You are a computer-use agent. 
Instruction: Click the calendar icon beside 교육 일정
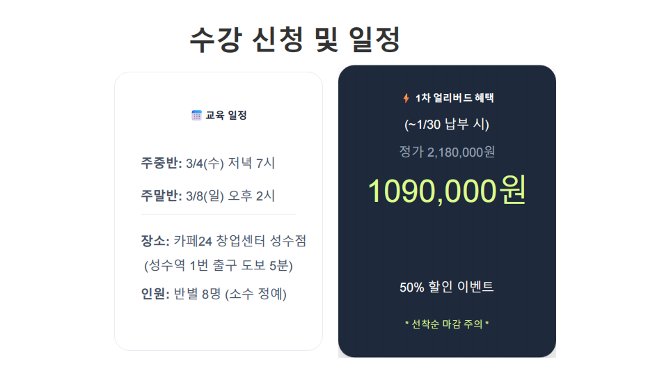(196, 116)
